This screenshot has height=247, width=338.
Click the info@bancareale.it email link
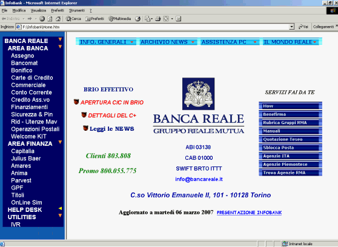point(199,179)
